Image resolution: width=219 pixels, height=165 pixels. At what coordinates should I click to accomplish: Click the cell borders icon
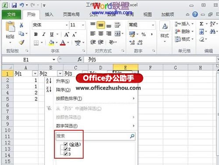tap(36, 43)
